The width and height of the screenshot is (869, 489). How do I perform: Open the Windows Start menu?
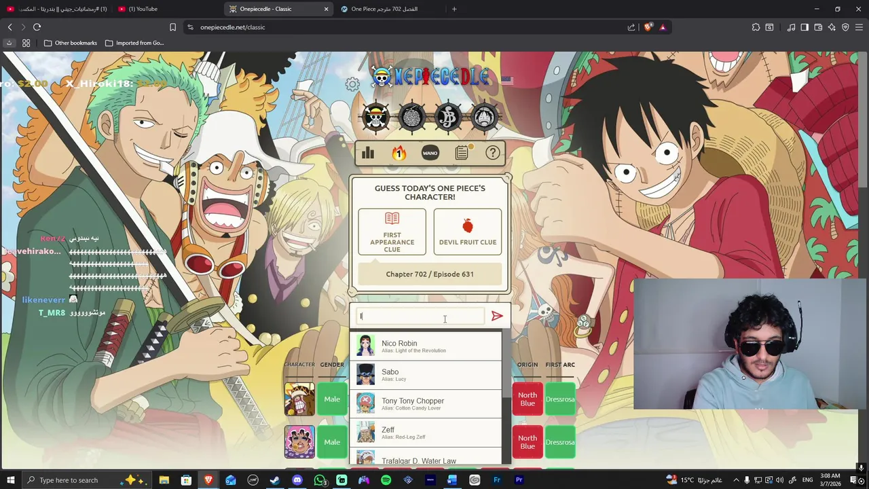tap(10, 480)
